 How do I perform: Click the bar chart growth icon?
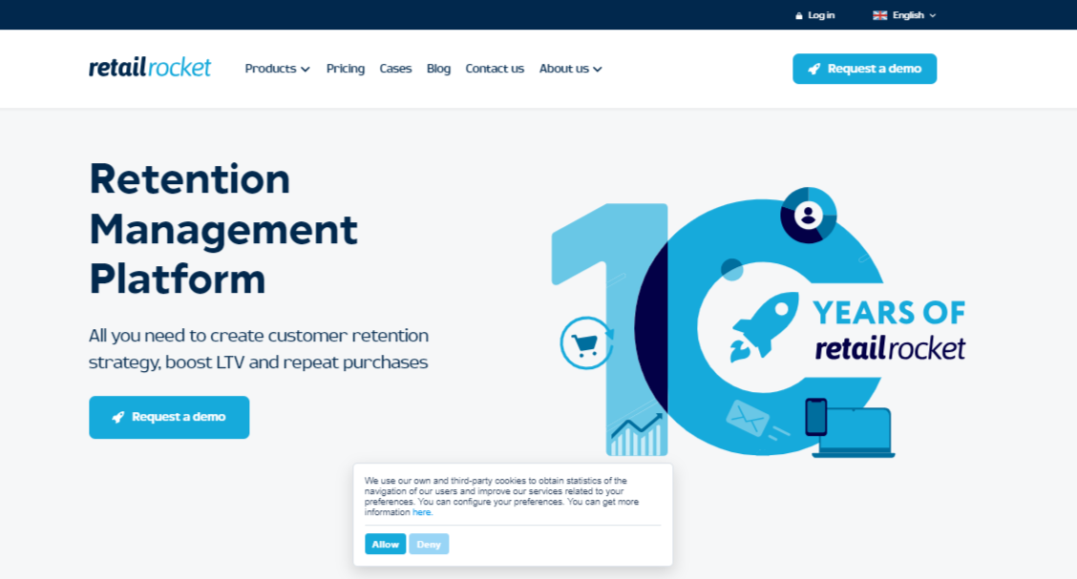(637, 435)
